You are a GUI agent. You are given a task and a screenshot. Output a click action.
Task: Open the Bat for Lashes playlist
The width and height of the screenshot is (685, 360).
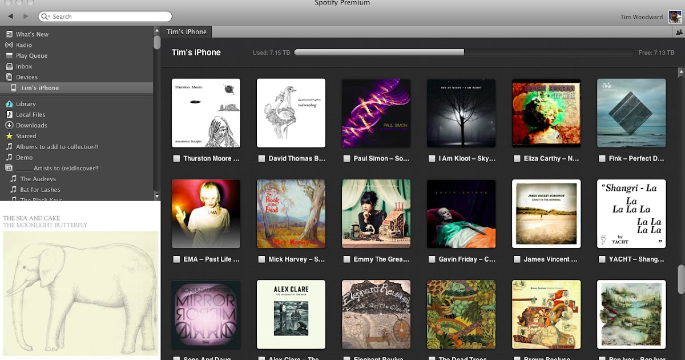pyautogui.click(x=40, y=190)
